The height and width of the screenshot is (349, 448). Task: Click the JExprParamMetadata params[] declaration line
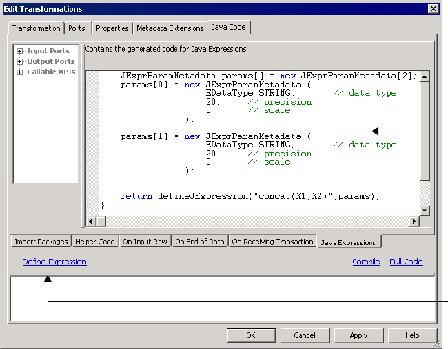[269, 76]
